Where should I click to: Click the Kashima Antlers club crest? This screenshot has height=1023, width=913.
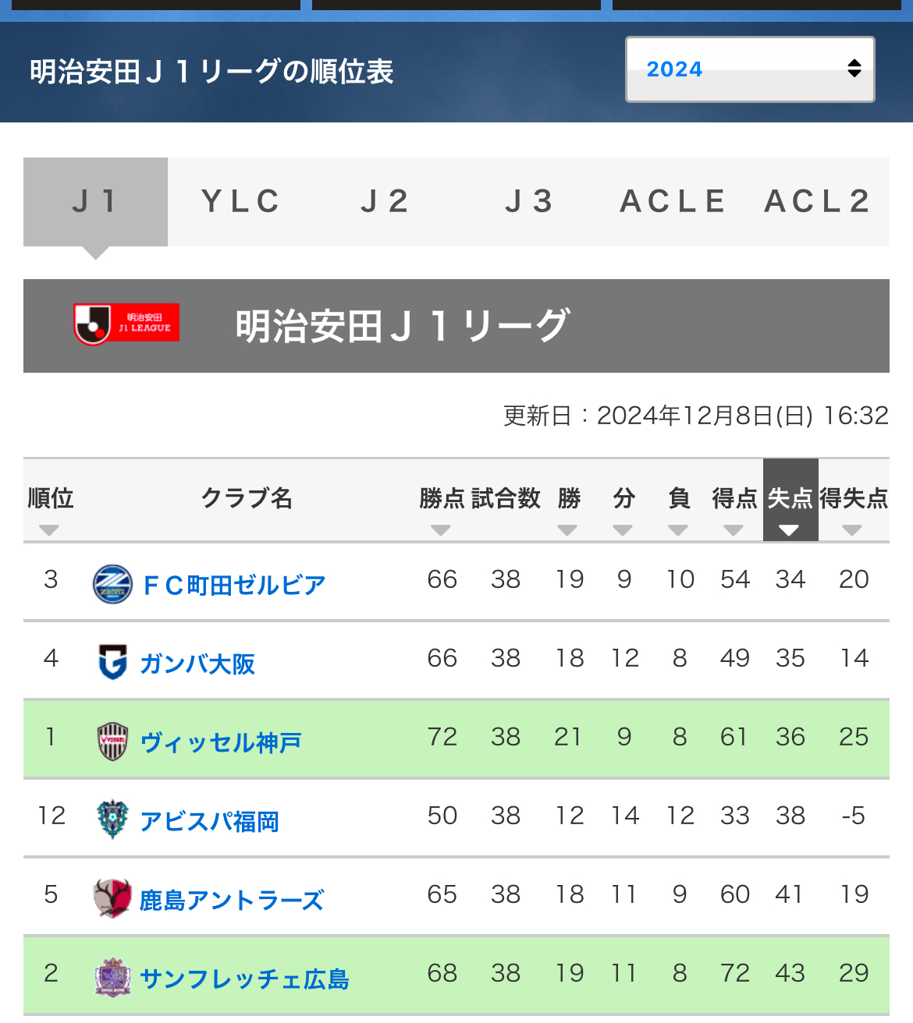pos(112,898)
